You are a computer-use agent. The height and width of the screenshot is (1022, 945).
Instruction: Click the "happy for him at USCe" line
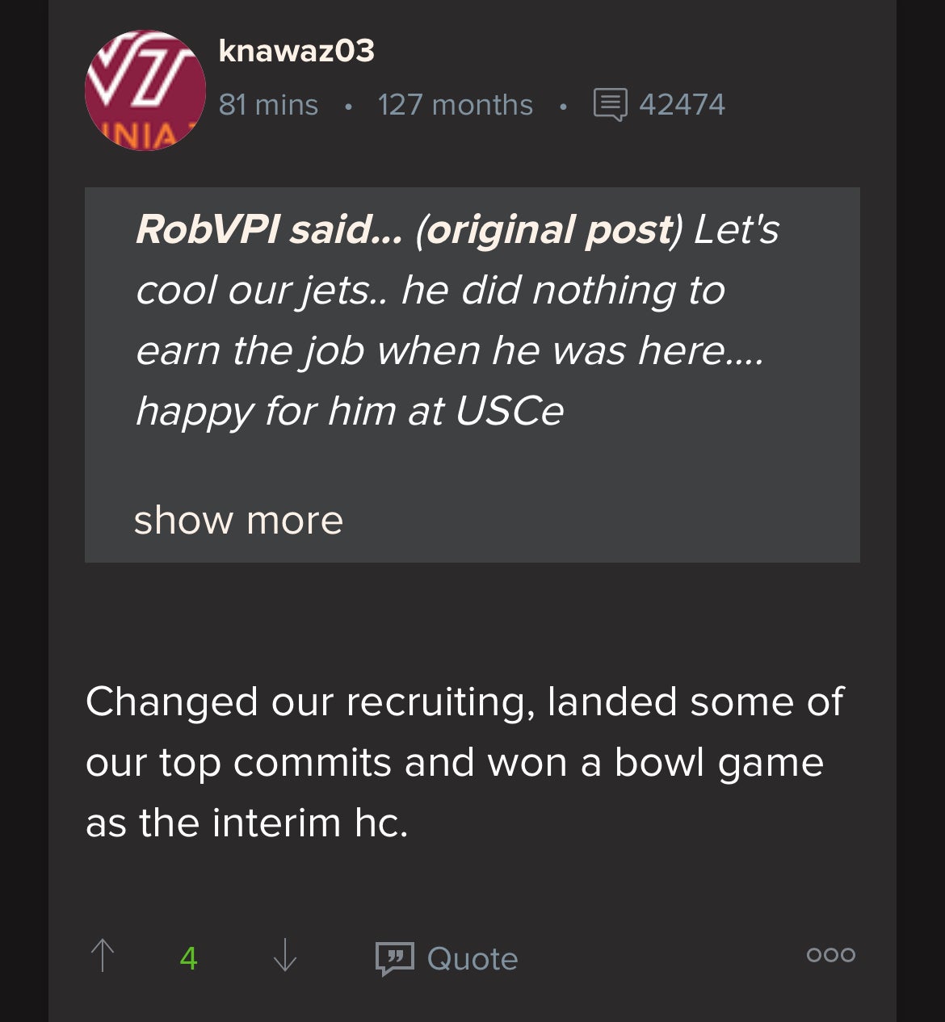pos(350,412)
